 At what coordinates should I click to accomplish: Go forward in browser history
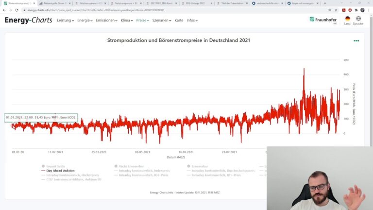point(10,10)
